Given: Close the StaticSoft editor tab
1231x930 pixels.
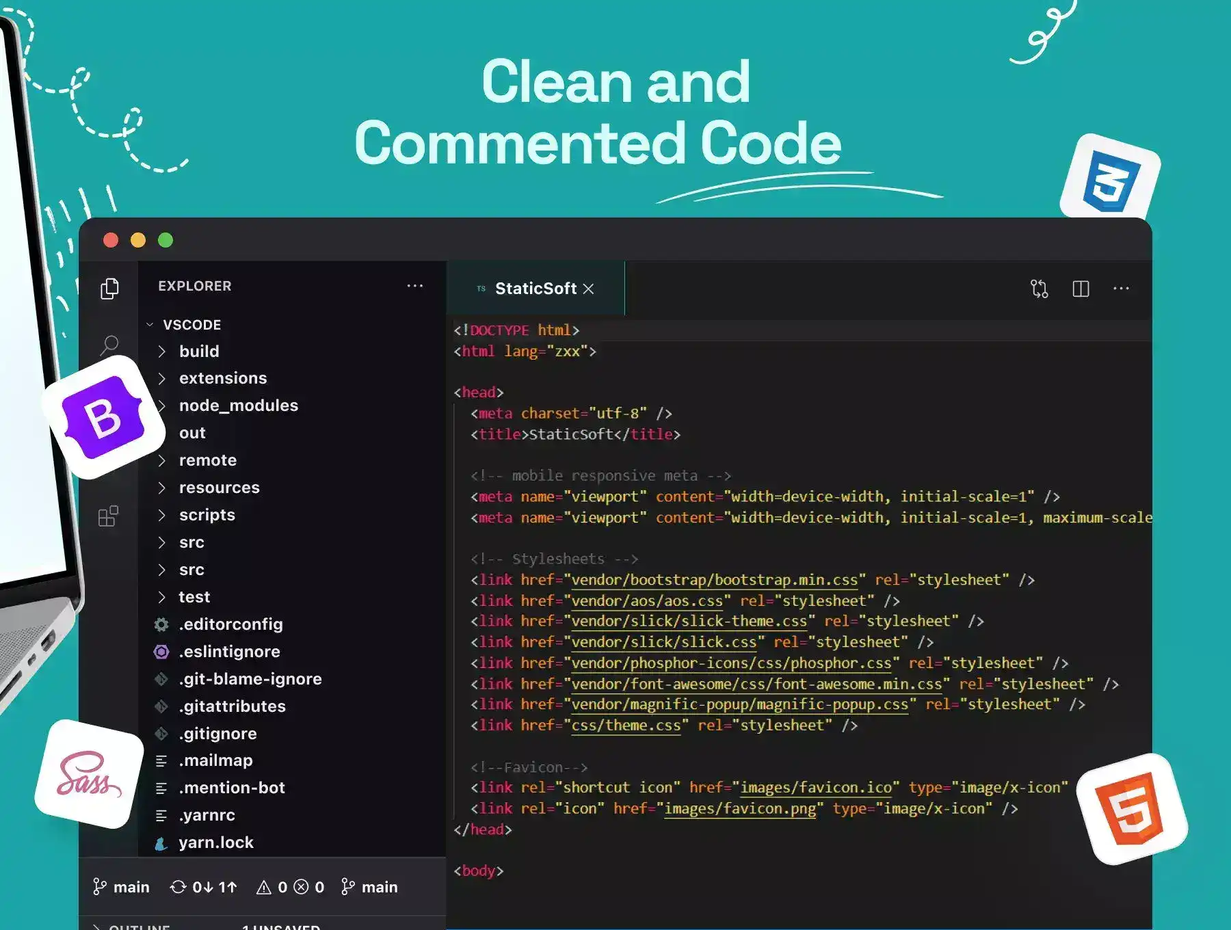Looking at the screenshot, I should pos(588,289).
